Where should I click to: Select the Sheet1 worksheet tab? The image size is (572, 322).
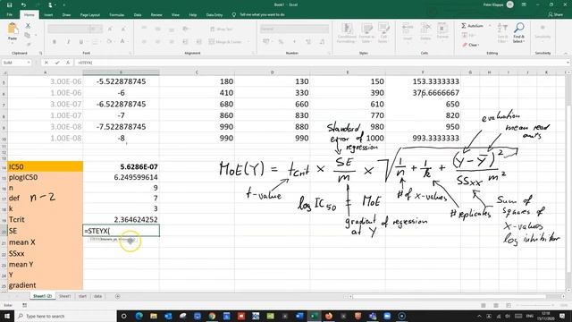tap(65, 296)
